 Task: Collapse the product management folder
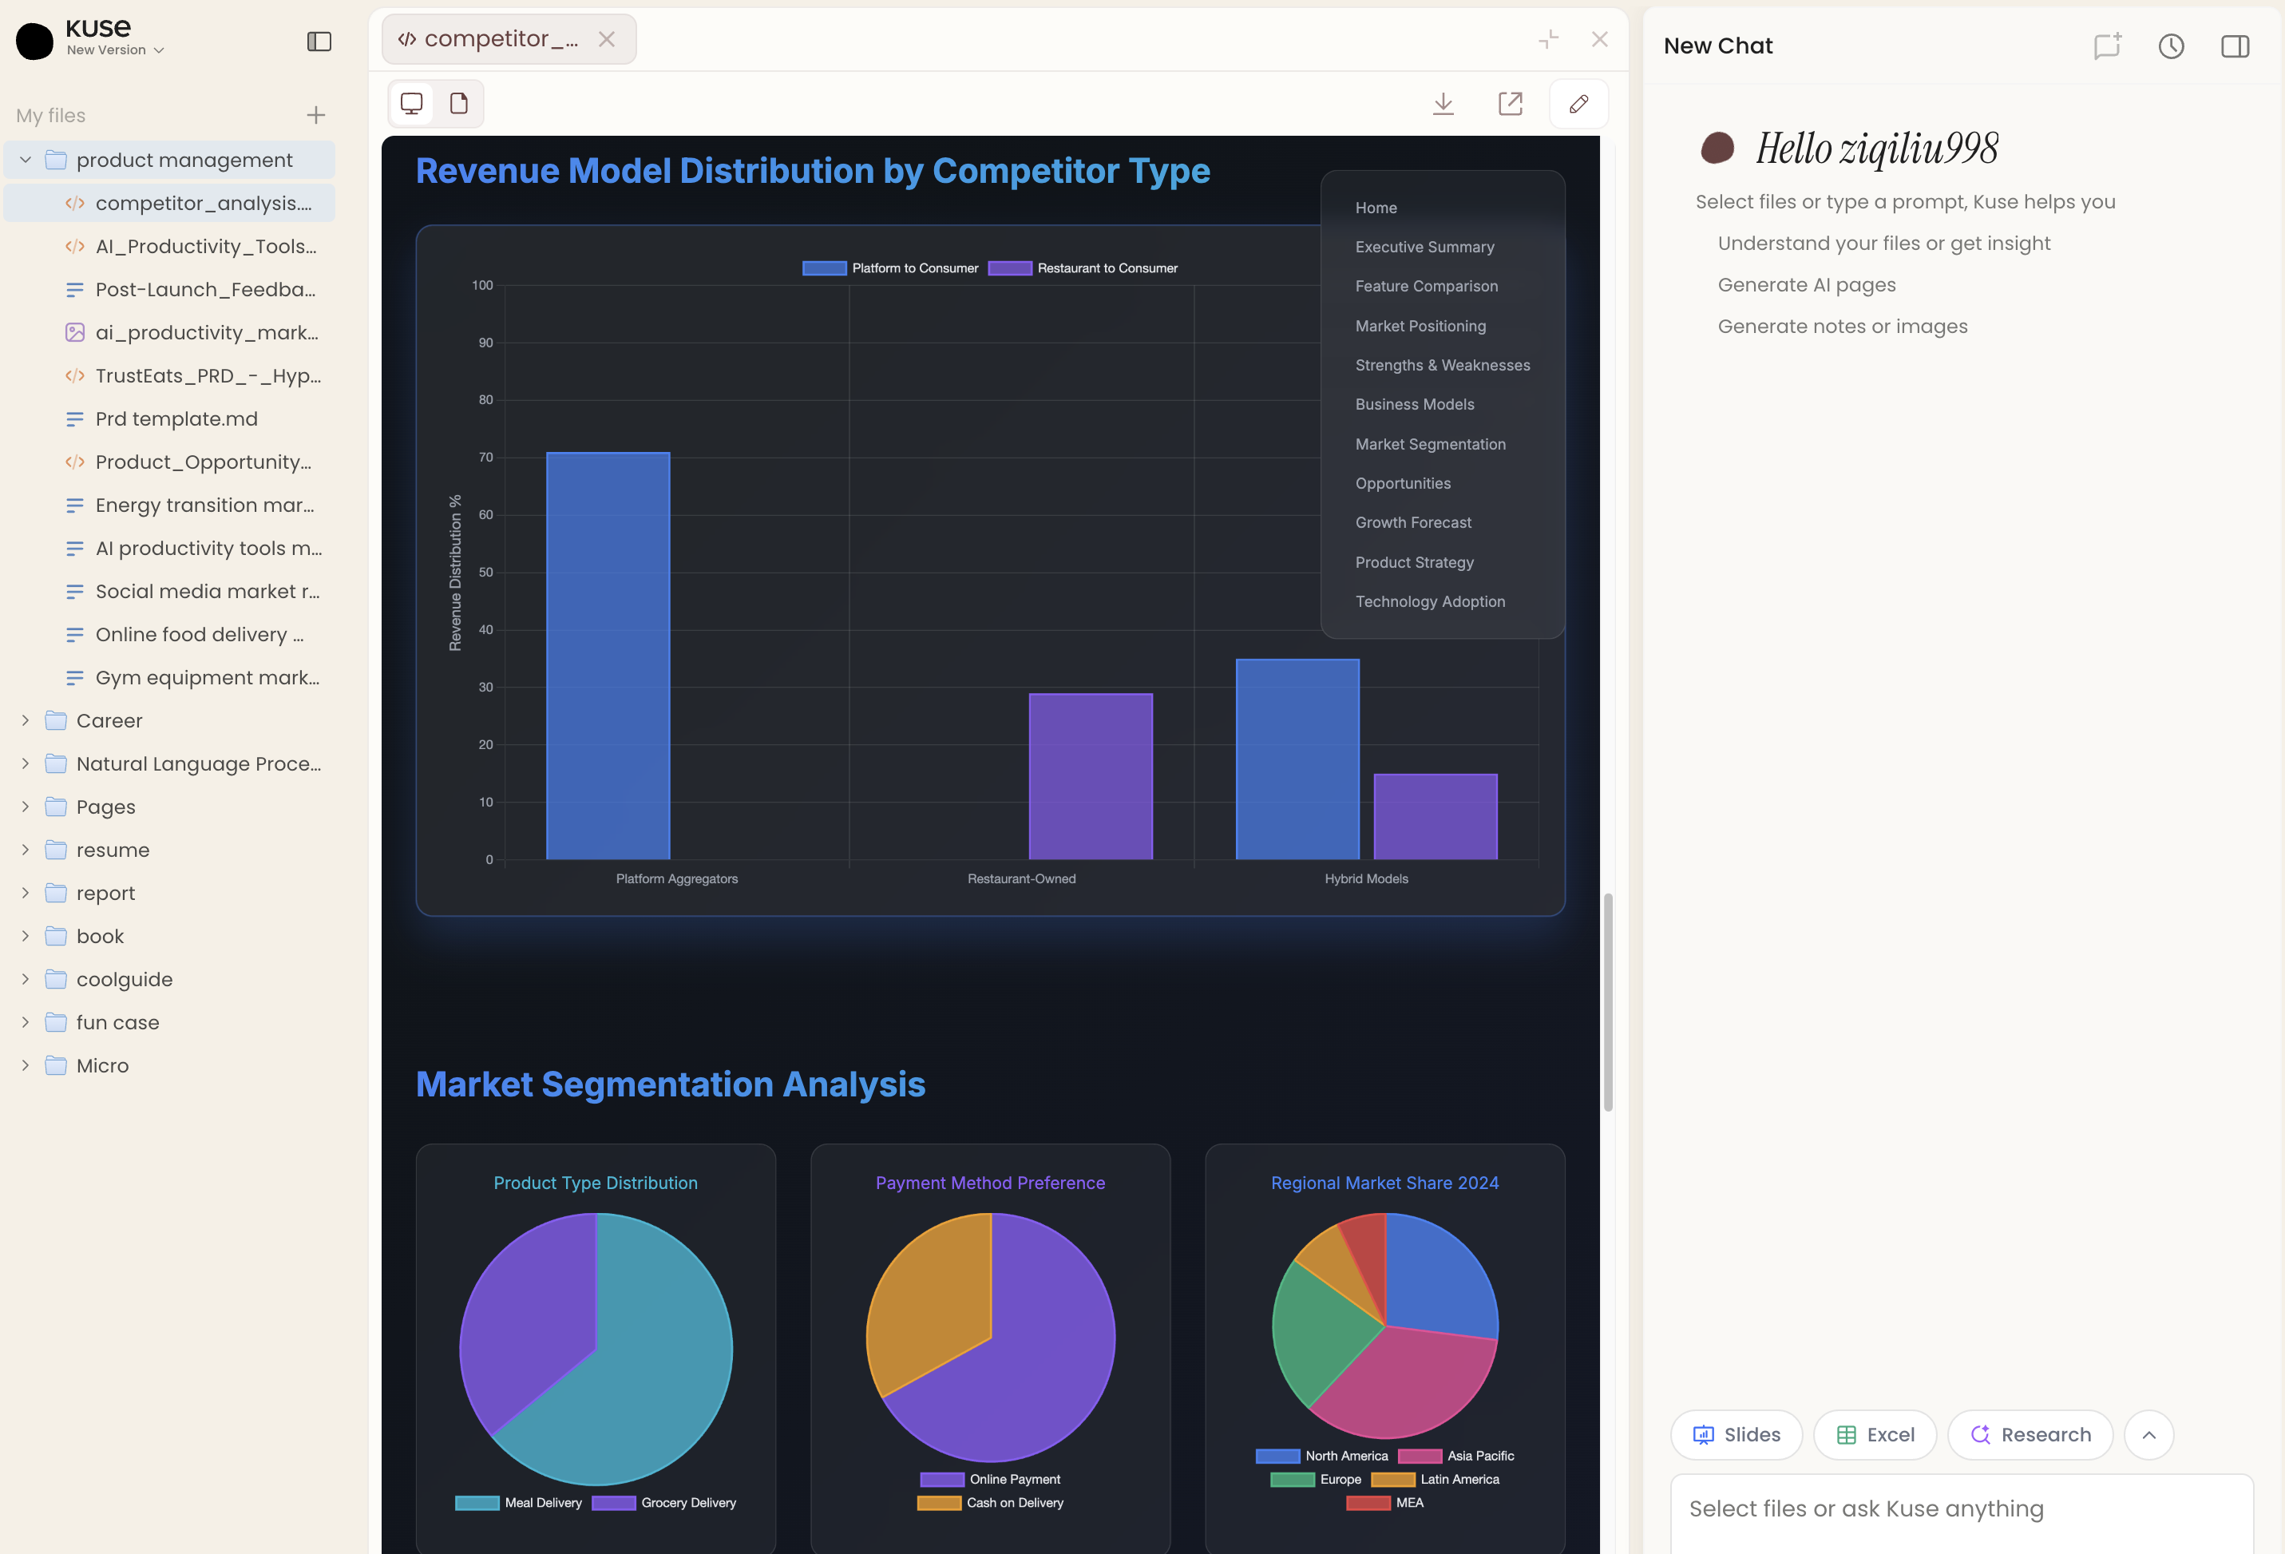(x=24, y=160)
